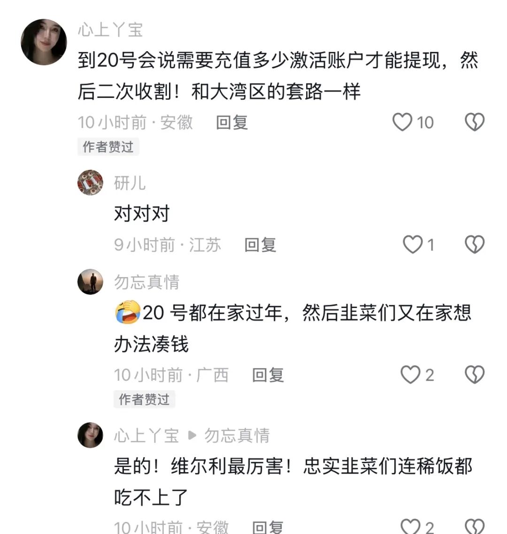Click 回复 under 勿忘真情's comment
Viewport: 507px width, 534px height.
[269, 375]
